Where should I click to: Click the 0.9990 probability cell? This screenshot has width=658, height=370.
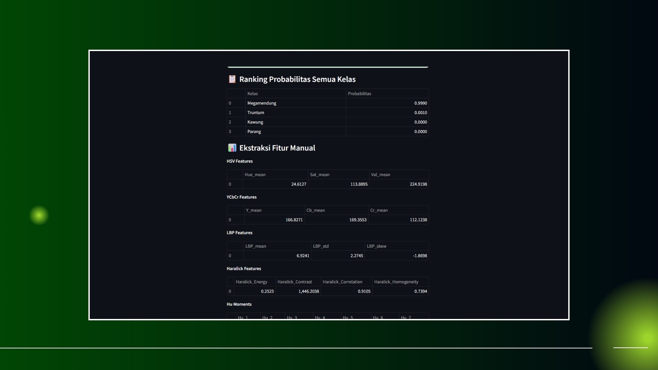421,103
